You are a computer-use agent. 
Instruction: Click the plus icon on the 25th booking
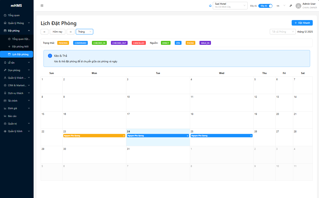251,136
